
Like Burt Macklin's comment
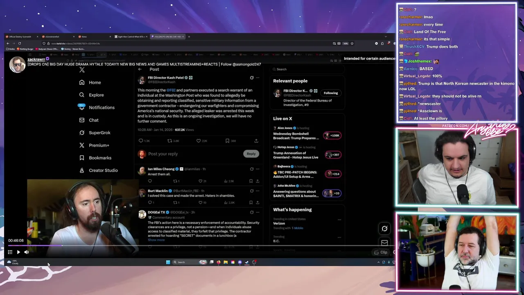(x=200, y=202)
